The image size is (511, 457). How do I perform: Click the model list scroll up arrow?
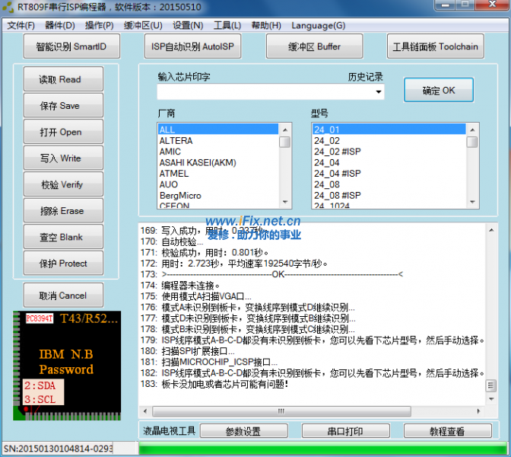click(x=472, y=129)
